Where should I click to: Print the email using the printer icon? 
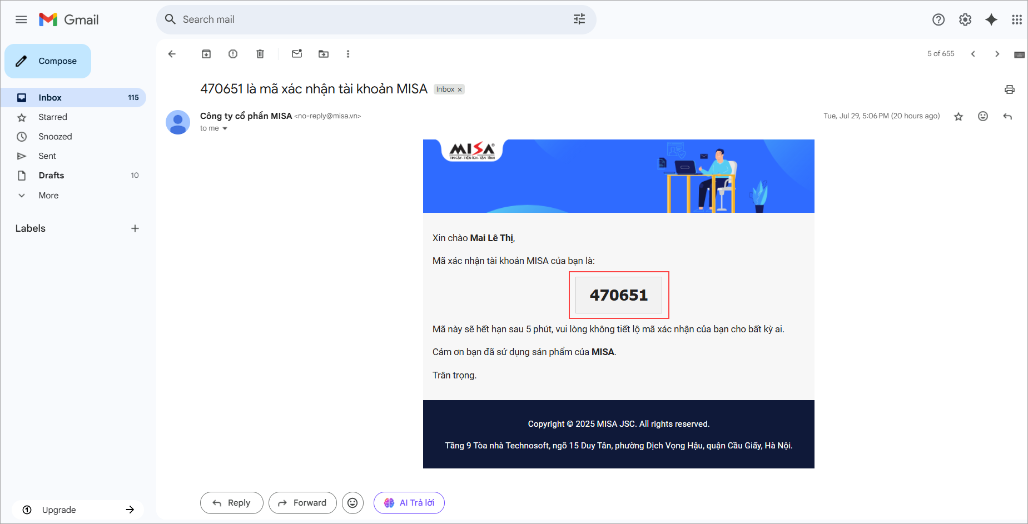click(1009, 89)
